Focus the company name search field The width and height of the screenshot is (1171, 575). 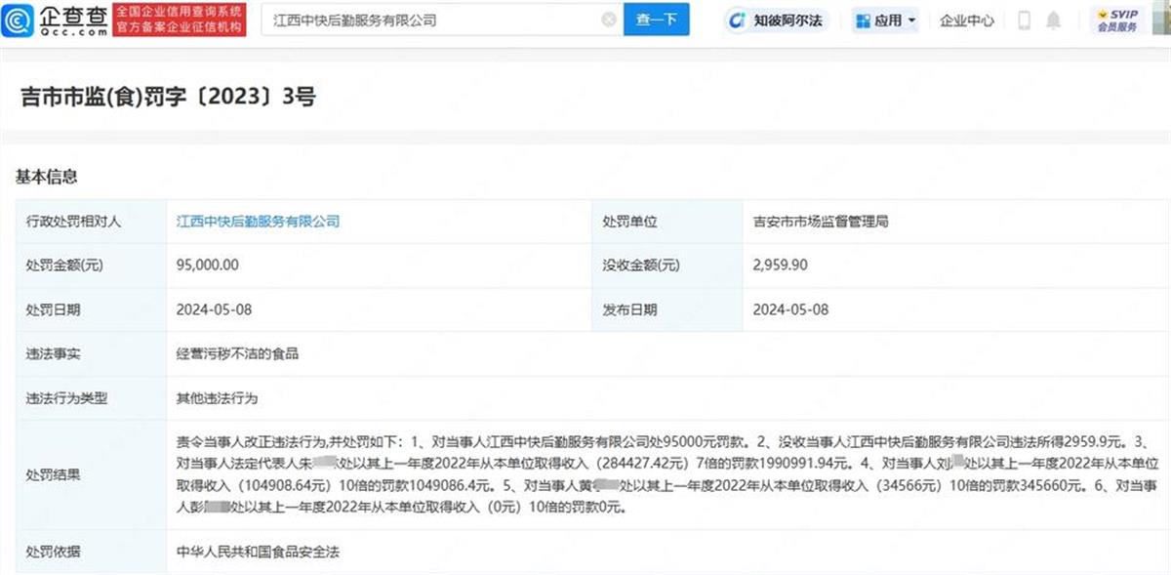[x=429, y=20]
